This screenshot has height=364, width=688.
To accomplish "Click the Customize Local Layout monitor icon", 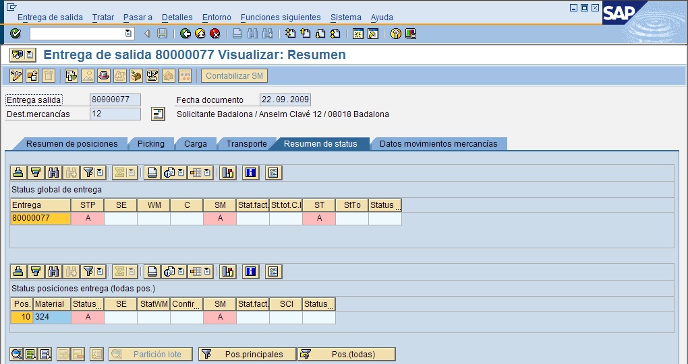I will point(411,34).
